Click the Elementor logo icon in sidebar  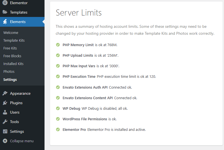[x=5, y=3]
